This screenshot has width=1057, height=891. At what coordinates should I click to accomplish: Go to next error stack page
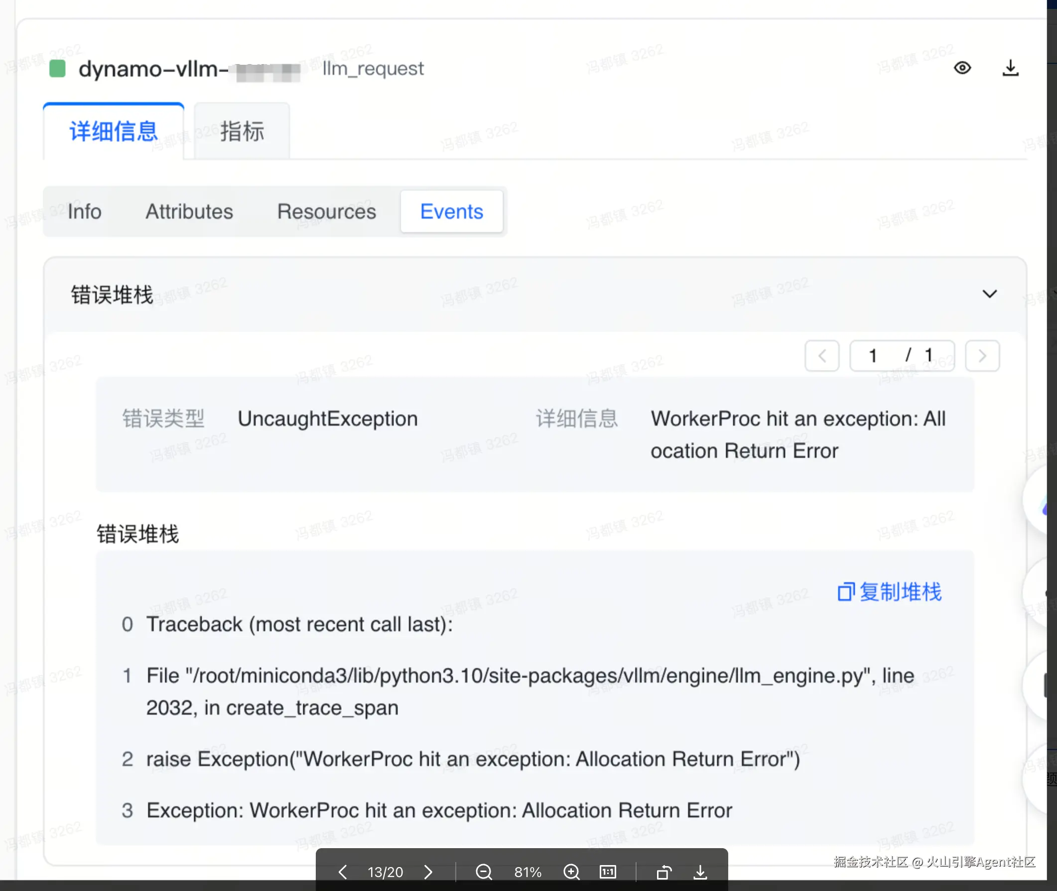tap(982, 356)
